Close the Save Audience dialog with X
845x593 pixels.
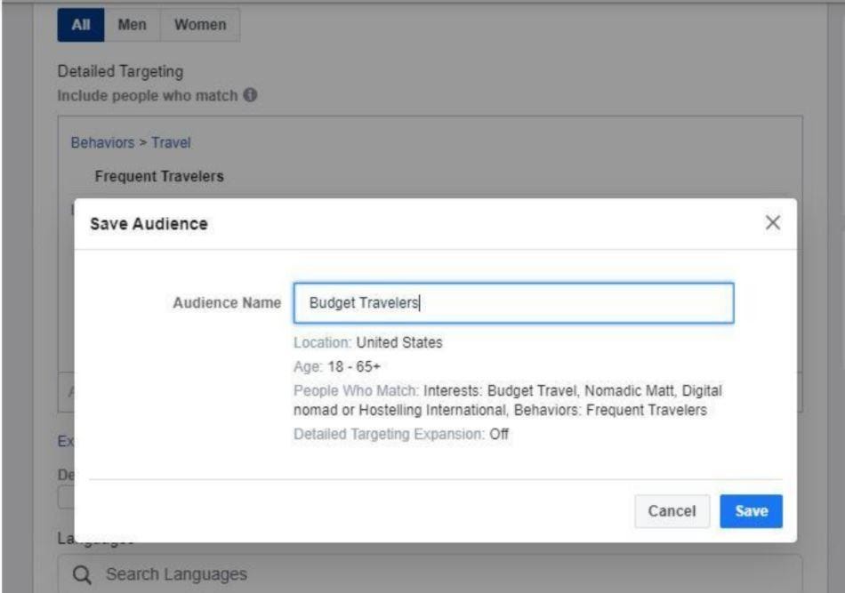[773, 223]
